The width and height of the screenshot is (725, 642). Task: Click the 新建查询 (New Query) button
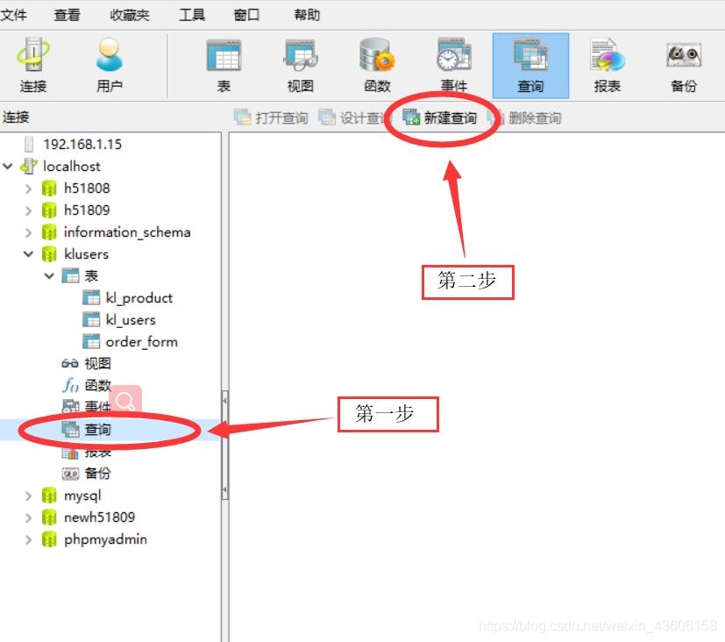tap(443, 117)
